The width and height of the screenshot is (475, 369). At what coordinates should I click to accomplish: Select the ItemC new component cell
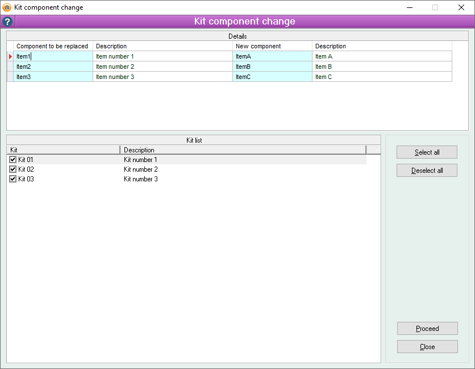point(272,77)
